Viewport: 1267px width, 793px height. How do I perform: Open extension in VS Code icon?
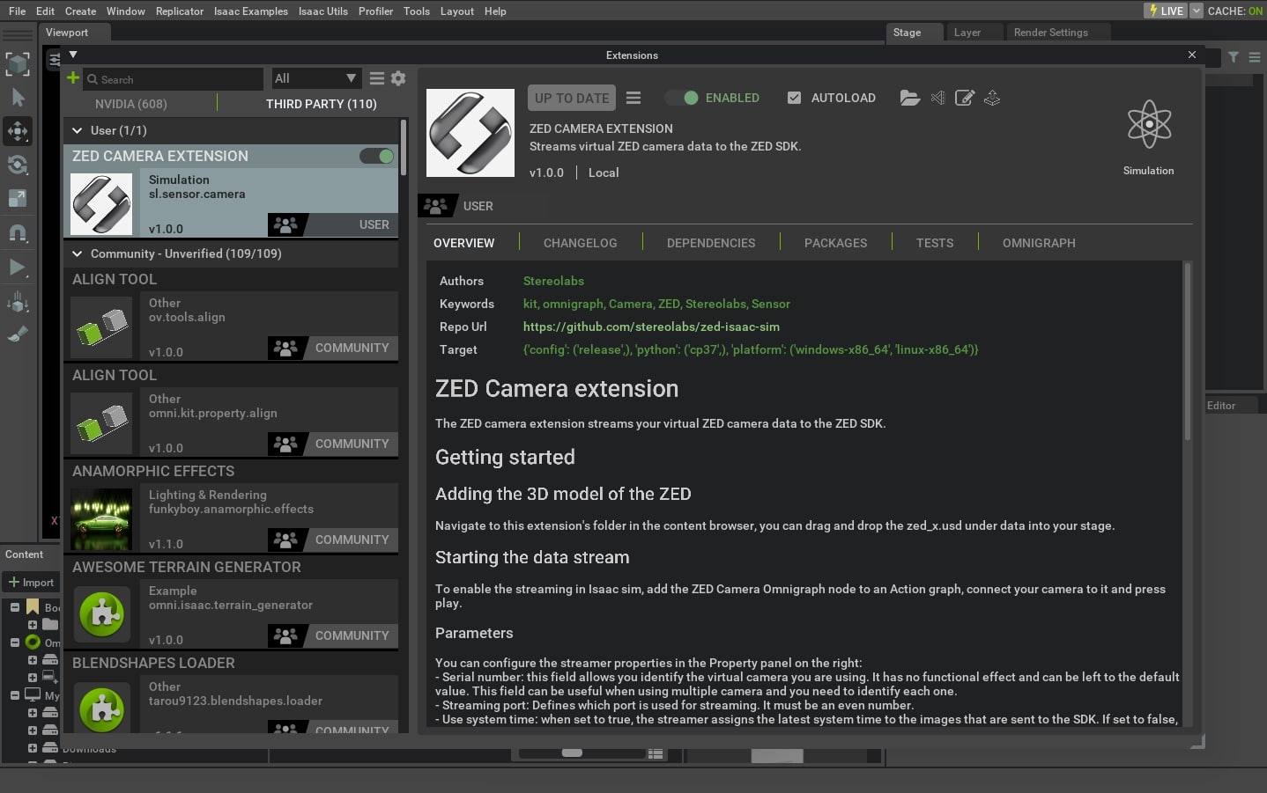(x=937, y=98)
